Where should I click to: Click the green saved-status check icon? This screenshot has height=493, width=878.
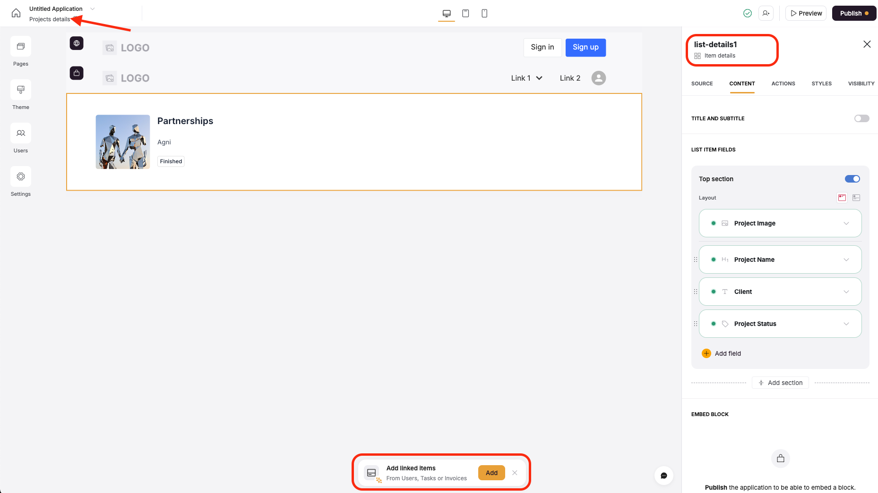point(748,13)
